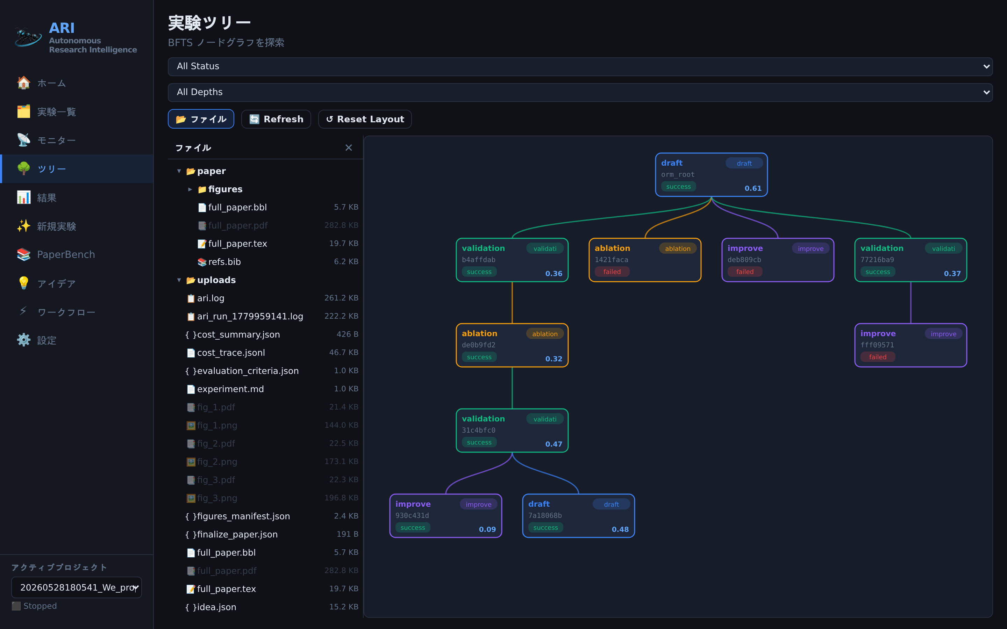Open the monitor satellite icon
This screenshot has width=1007, height=629.
[x=24, y=140]
